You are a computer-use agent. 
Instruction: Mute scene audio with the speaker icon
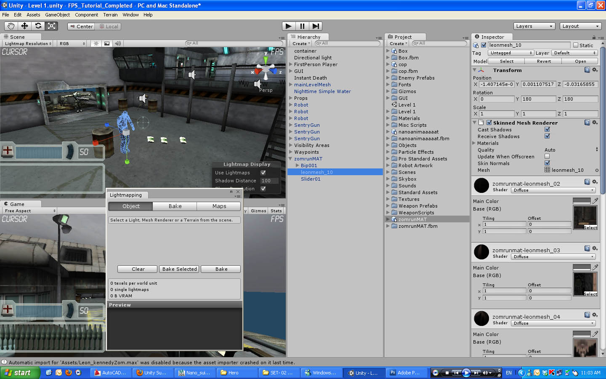pos(117,43)
